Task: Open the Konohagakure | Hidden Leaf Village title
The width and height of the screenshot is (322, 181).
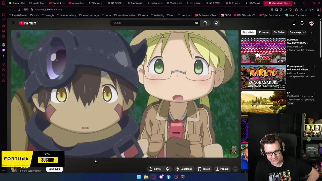Action: coord(298,68)
